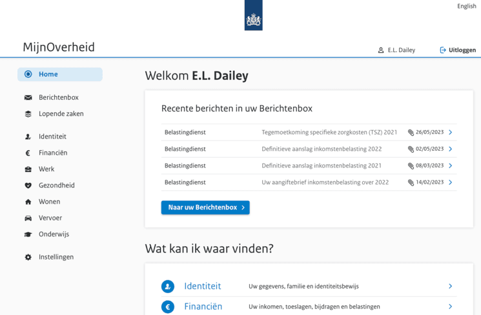This screenshot has height=315, width=481.
Task: Open Wonen using the house icon
Action: (x=28, y=202)
